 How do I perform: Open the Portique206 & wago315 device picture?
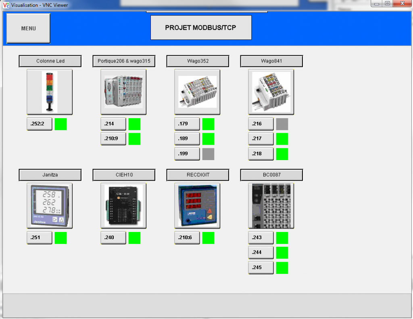(123, 92)
